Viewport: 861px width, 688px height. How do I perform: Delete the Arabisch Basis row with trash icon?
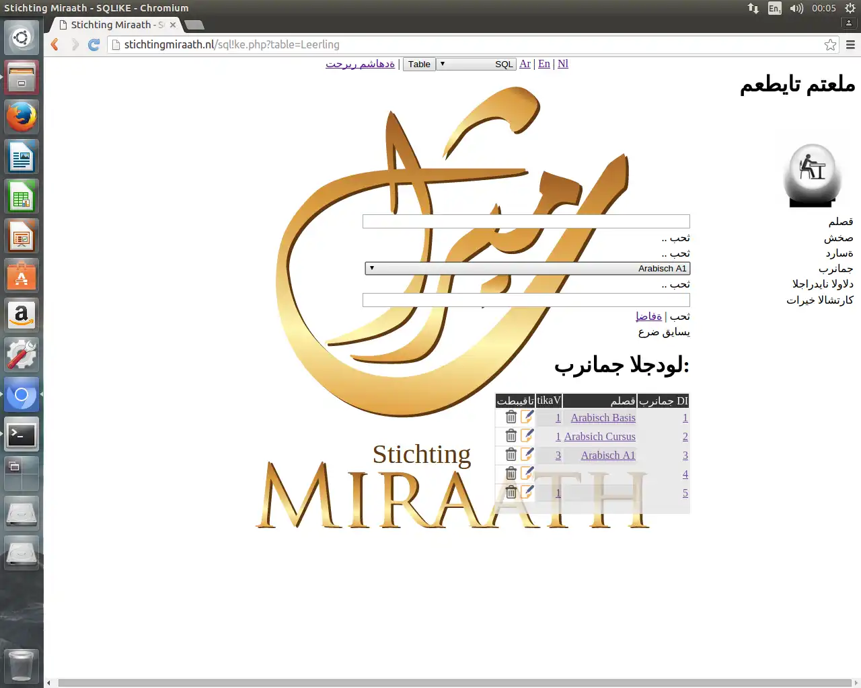pyautogui.click(x=511, y=417)
